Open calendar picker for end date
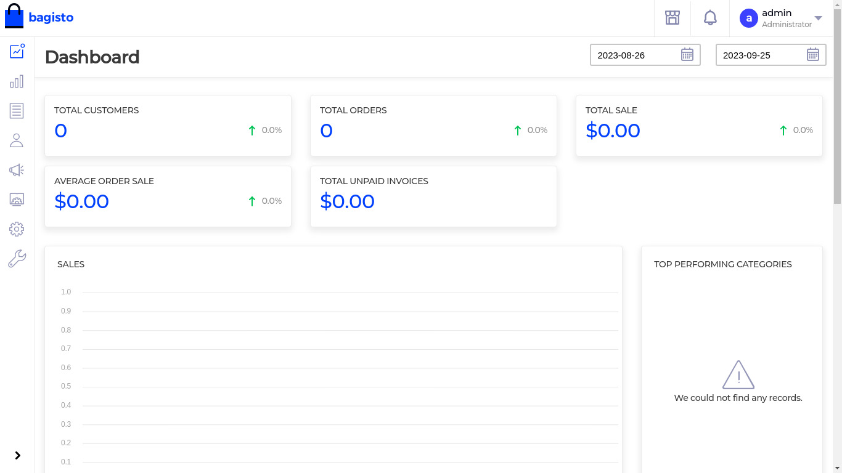 point(813,55)
